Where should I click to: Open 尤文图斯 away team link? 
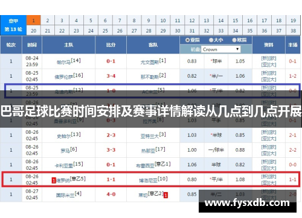(150, 62)
